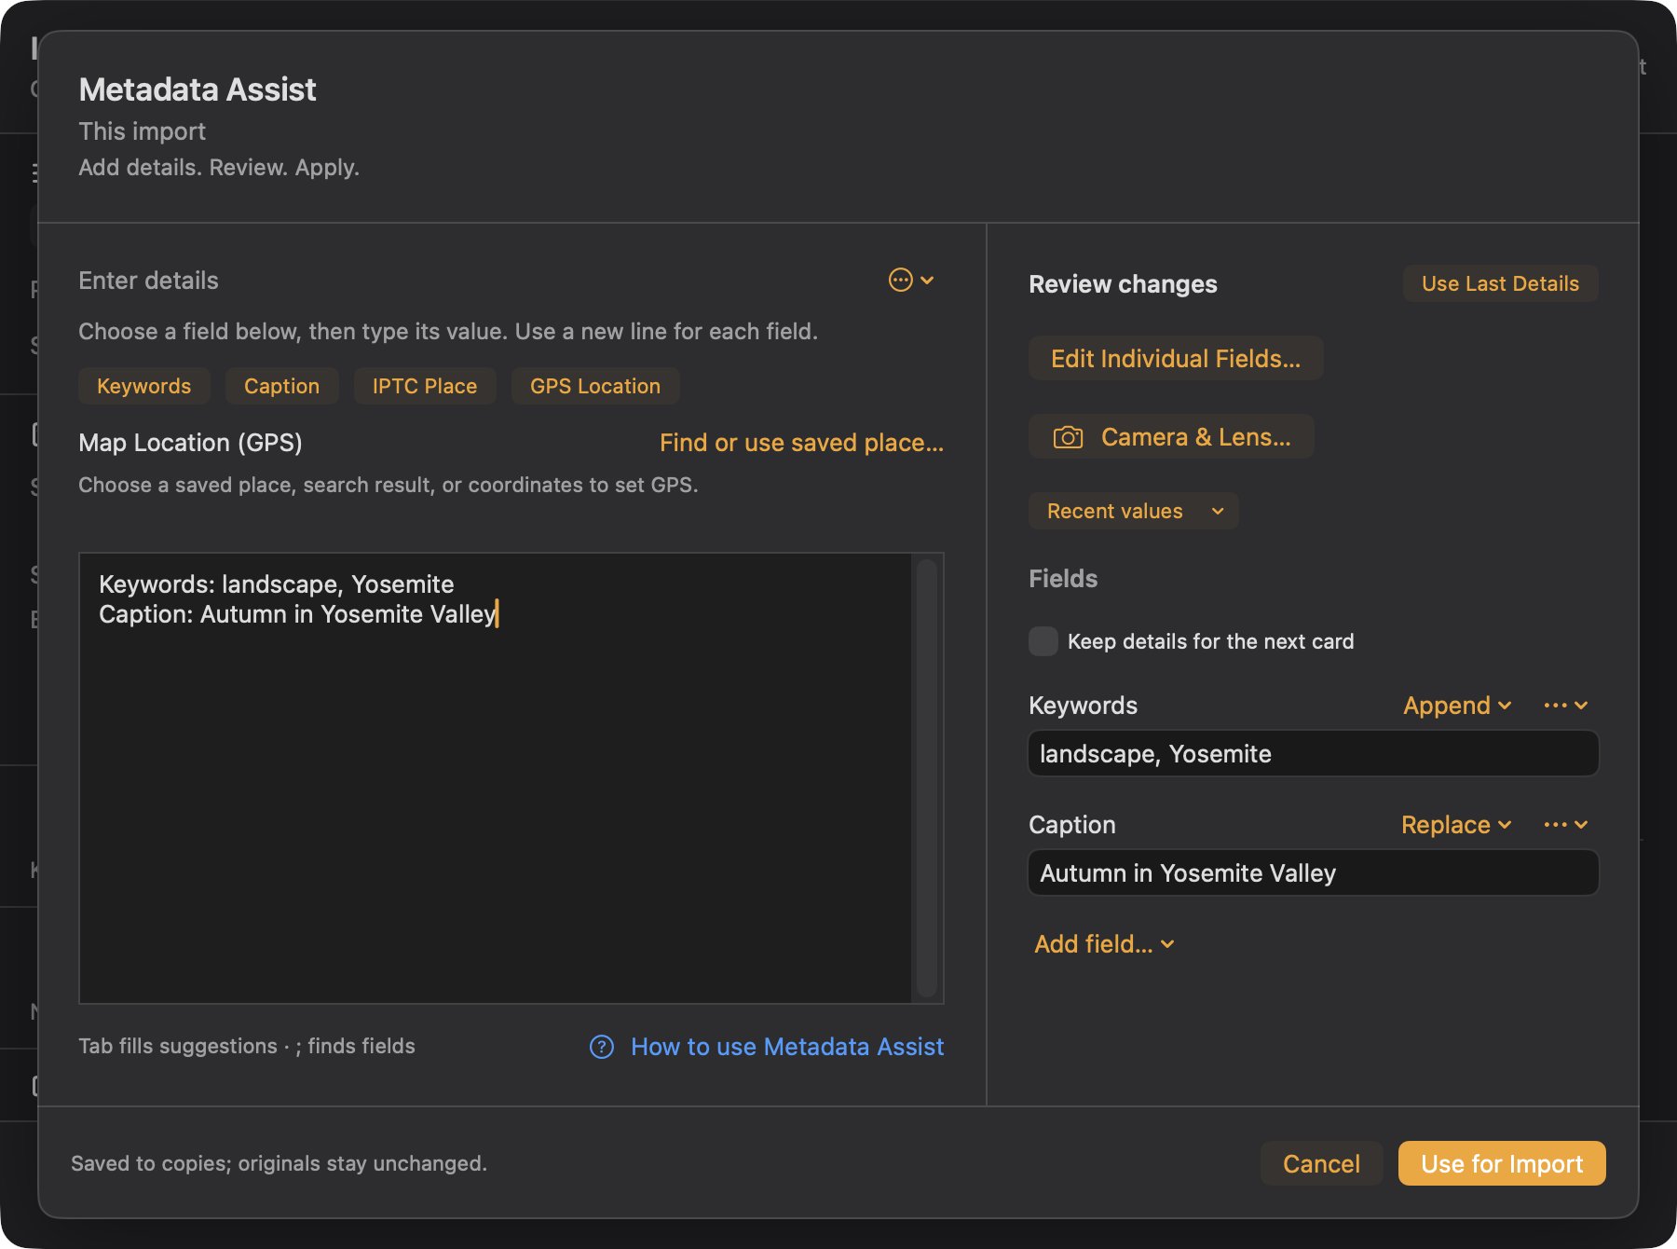
Task: Open the Add field… dropdown
Action: 1104,944
